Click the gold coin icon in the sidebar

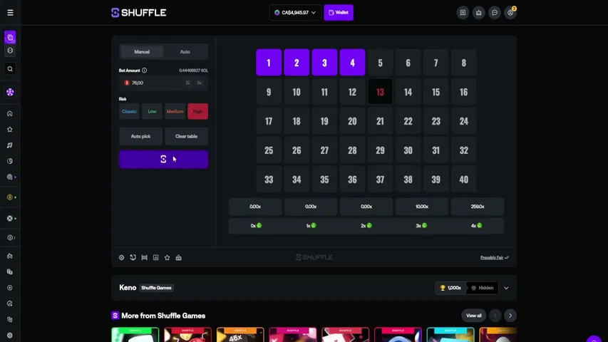(x=10, y=197)
